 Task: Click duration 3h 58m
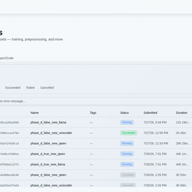pos(181,185)
